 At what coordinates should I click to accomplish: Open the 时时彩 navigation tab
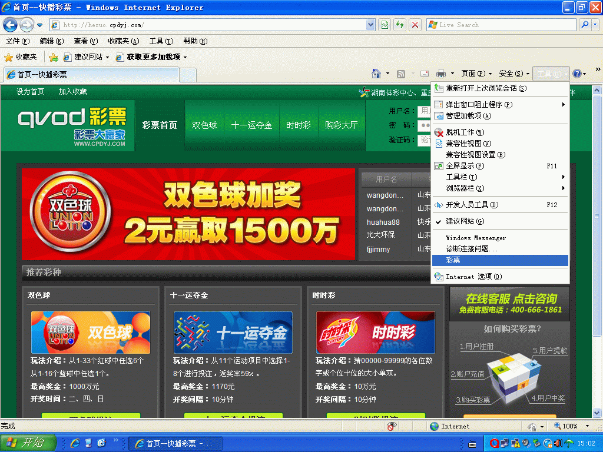299,125
